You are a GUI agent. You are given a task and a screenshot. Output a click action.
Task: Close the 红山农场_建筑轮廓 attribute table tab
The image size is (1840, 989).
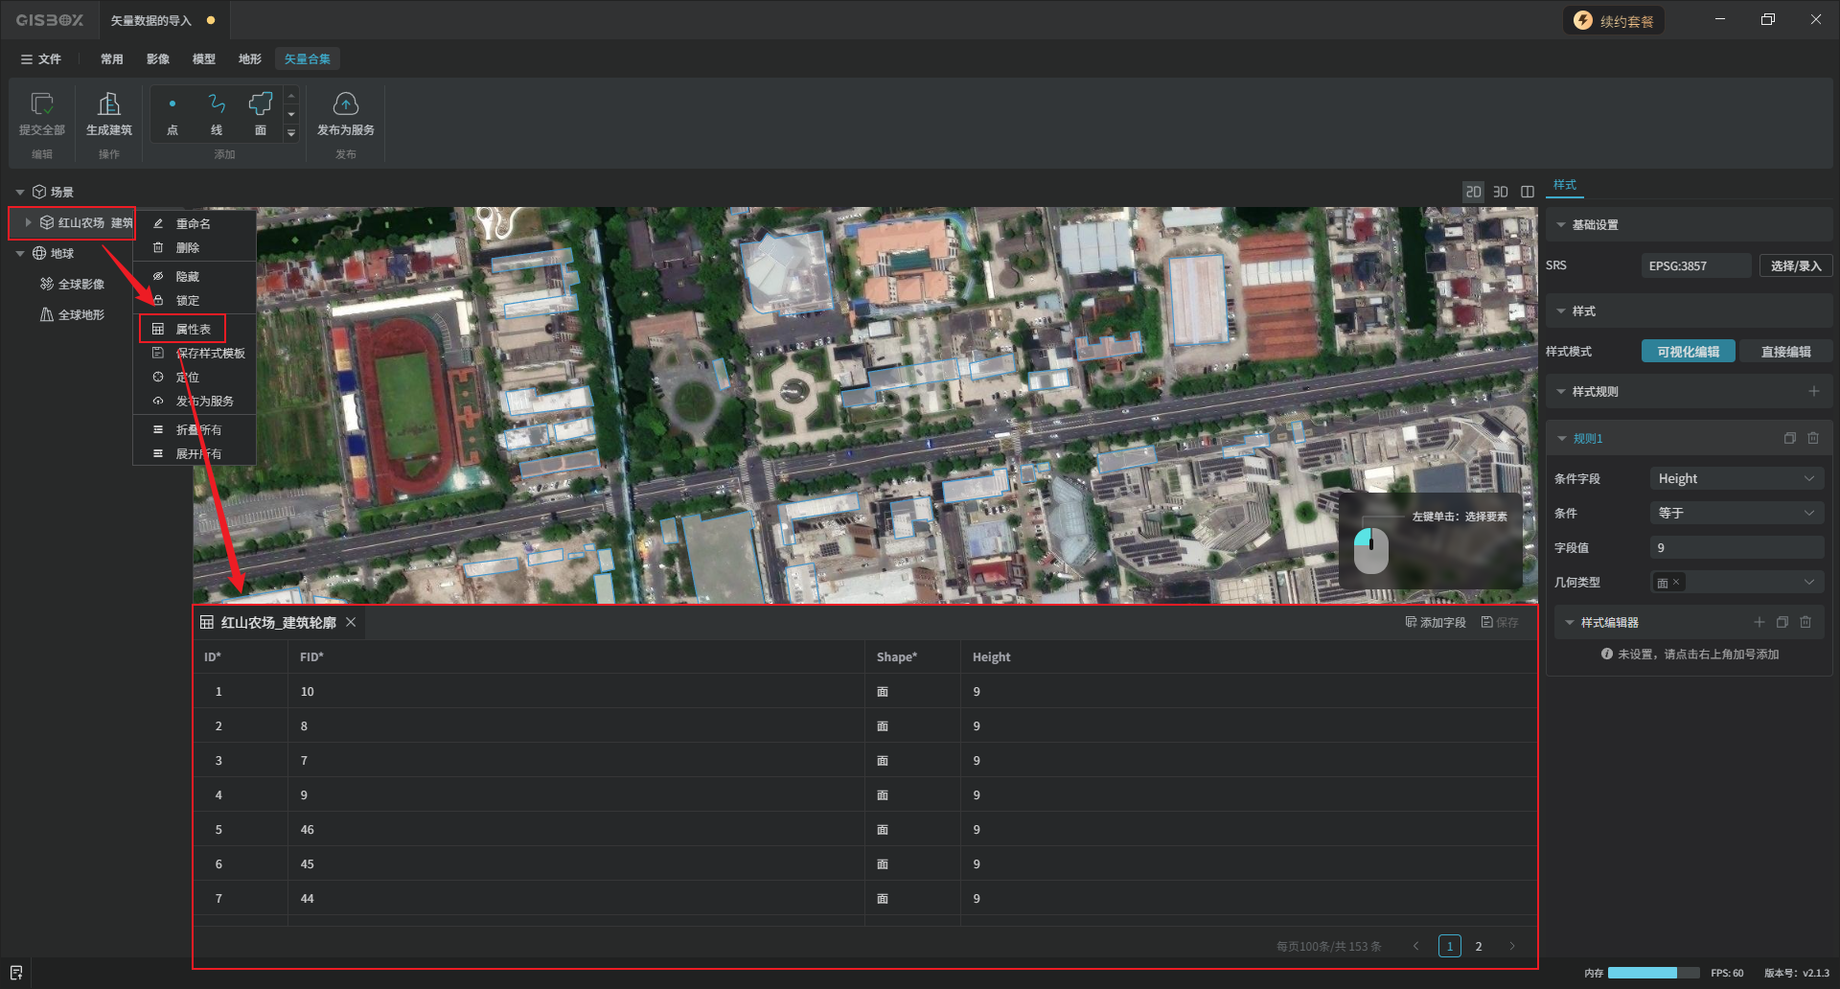tap(352, 622)
